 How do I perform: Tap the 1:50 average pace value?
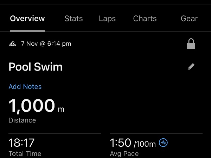pos(120,143)
